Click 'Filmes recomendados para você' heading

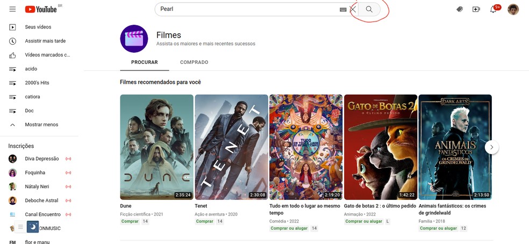click(160, 82)
